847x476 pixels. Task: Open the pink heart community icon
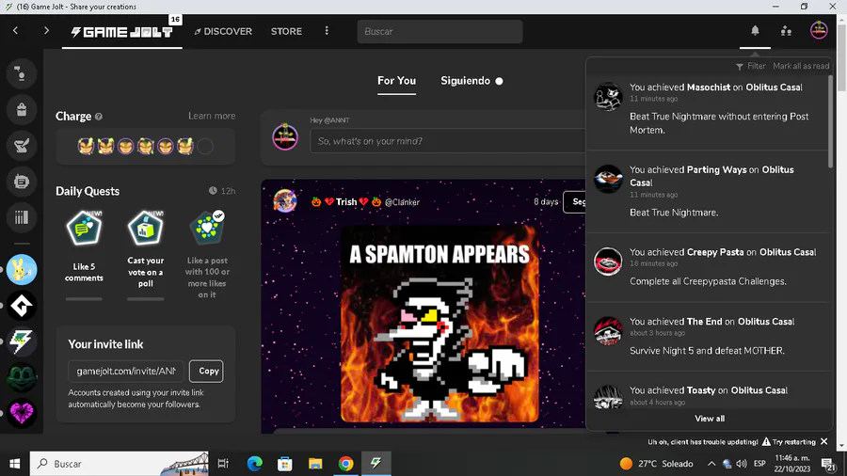(22, 413)
